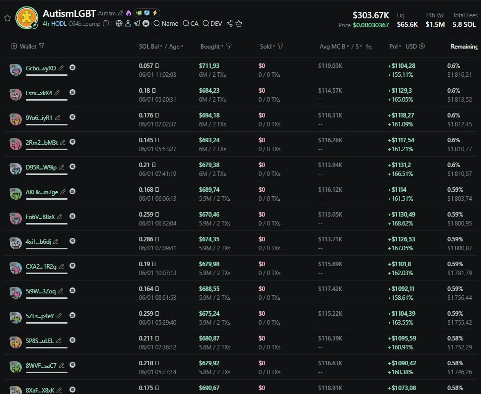Star AutismLGBT token as favorite

7,18
